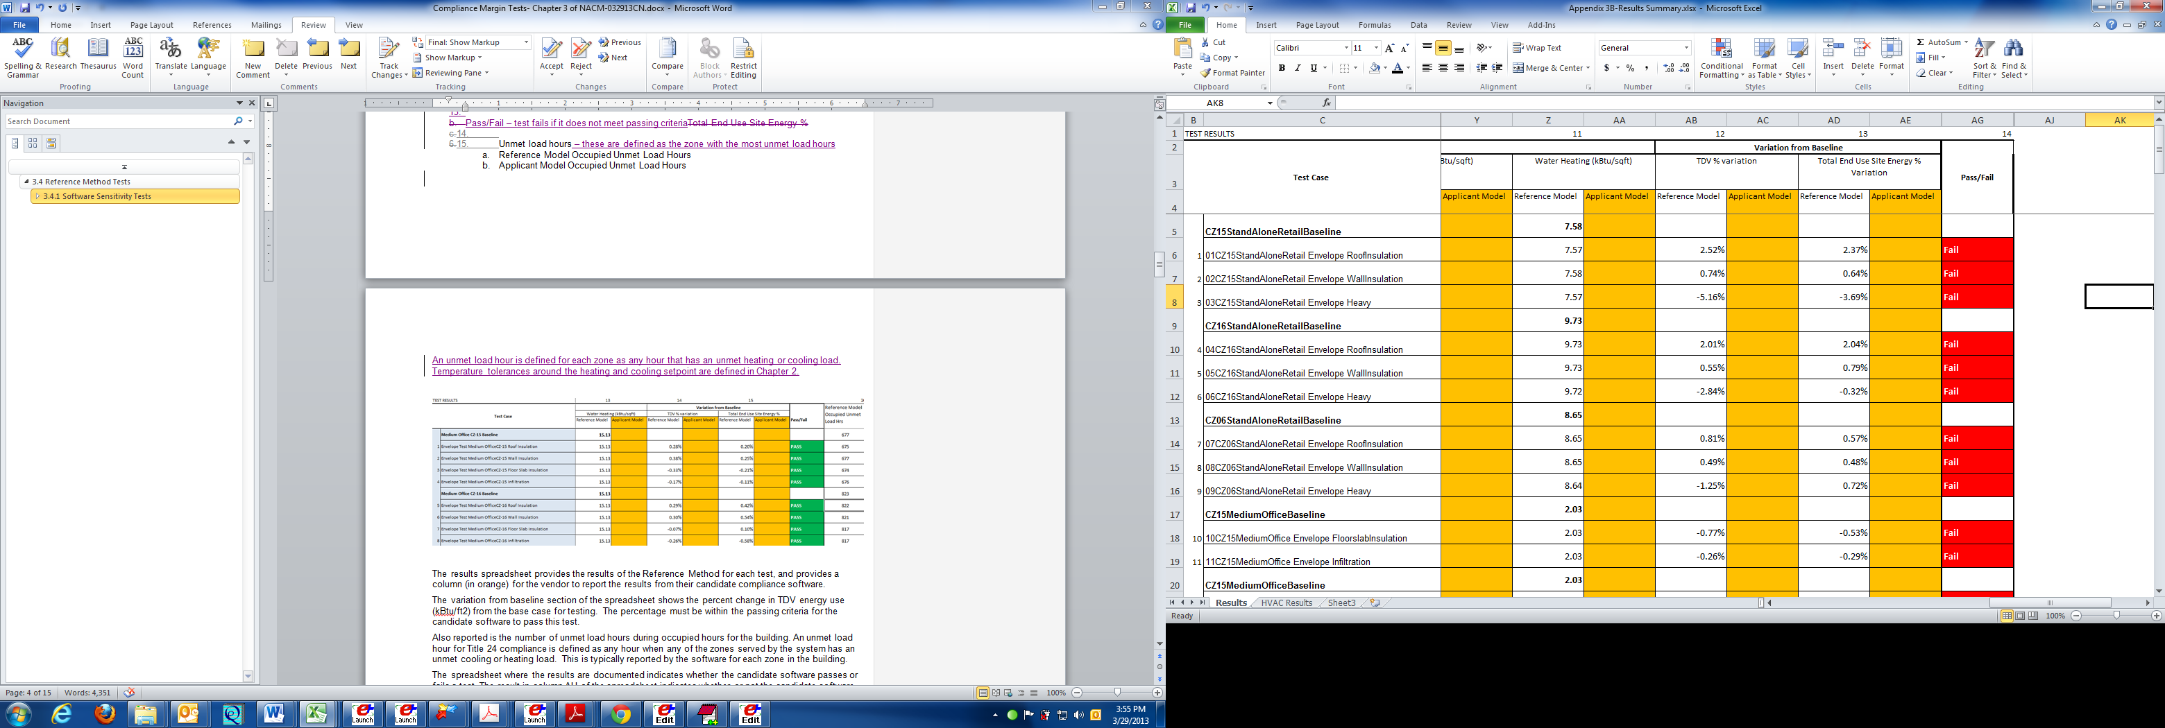Click the Excel font color button

pyautogui.click(x=1397, y=68)
